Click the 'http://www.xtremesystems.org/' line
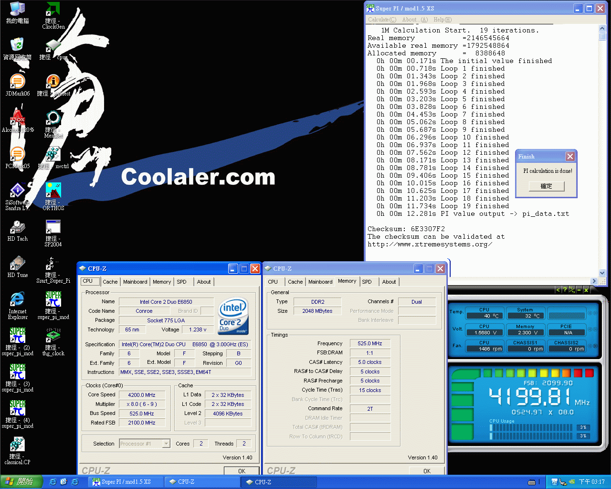Screen dimensions: 611x489 tap(430, 244)
